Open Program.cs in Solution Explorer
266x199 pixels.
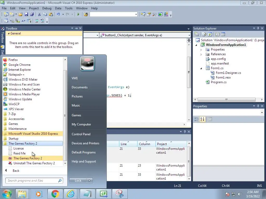(x=218, y=82)
